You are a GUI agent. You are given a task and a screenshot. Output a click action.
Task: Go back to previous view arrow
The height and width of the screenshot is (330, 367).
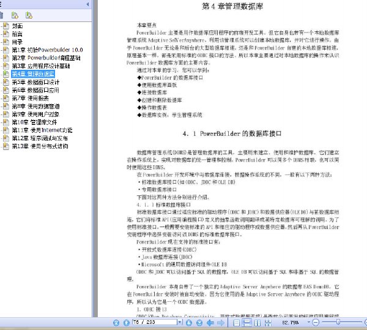[210, 323]
